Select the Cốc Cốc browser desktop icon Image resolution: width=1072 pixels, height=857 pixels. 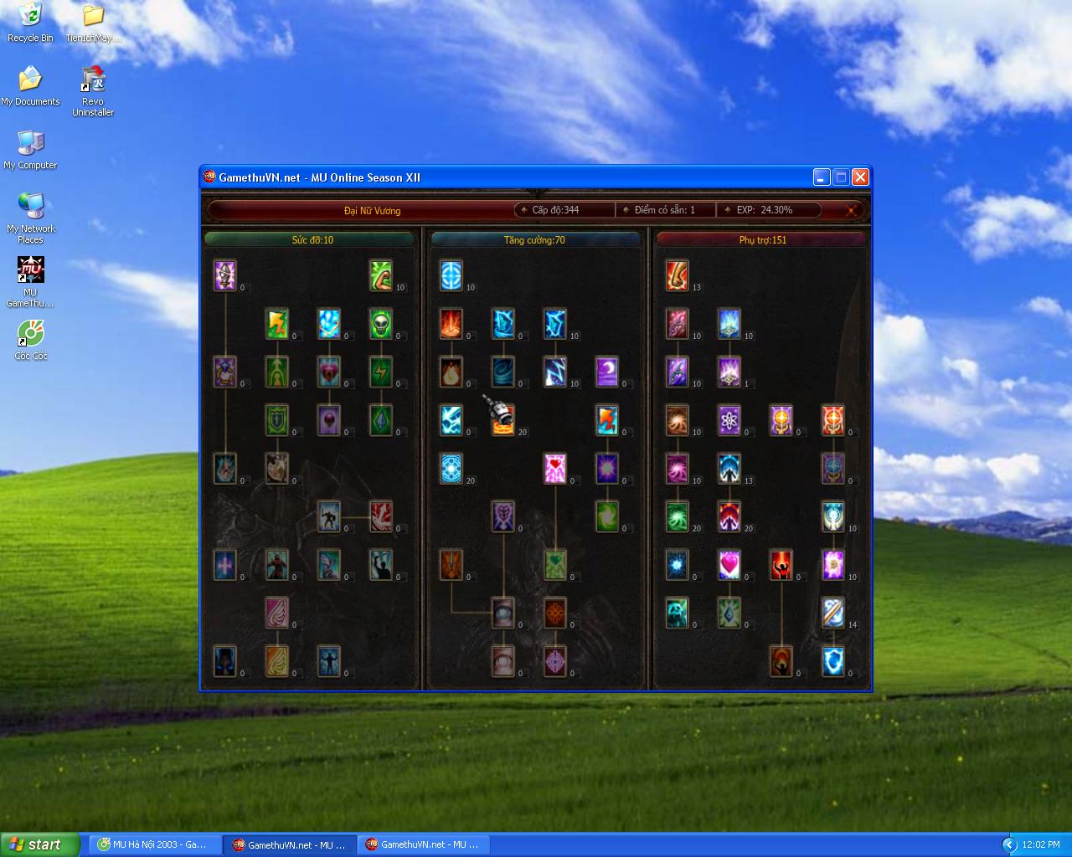[30, 339]
